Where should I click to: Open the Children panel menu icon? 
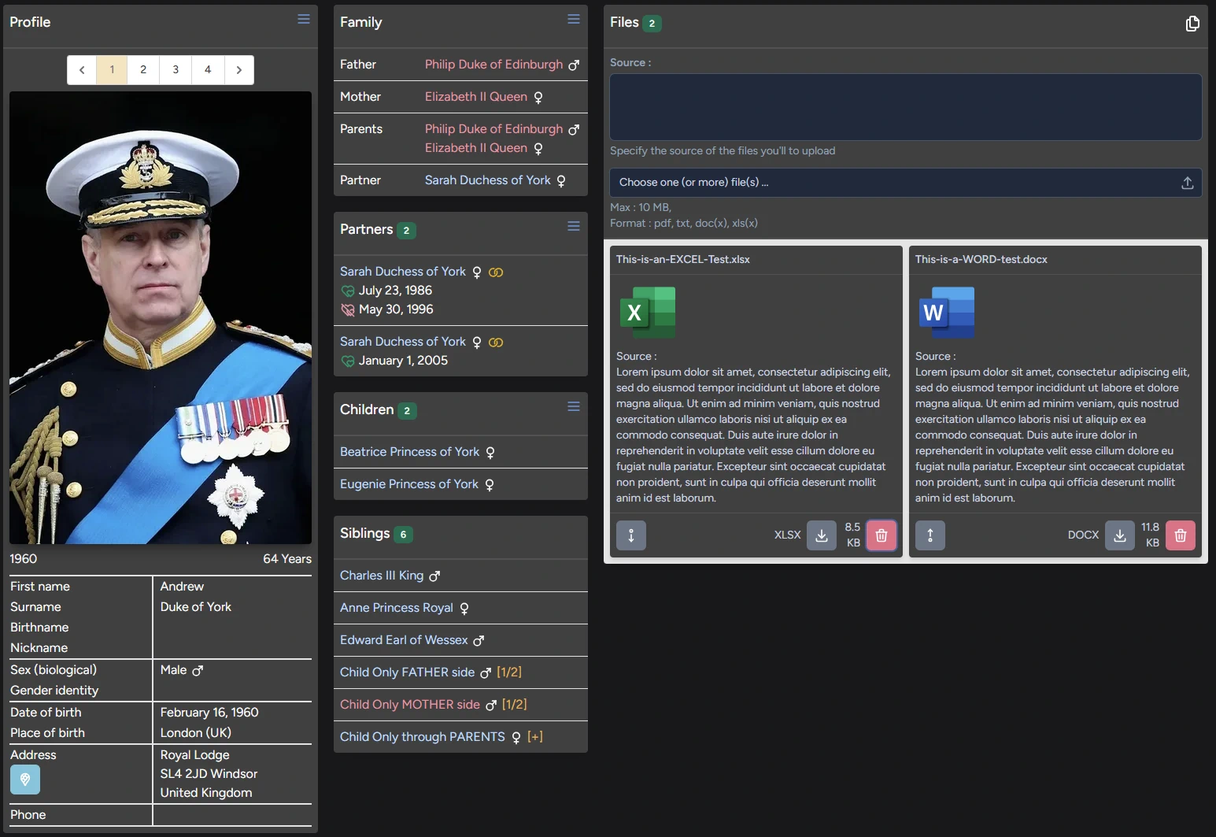pos(573,407)
